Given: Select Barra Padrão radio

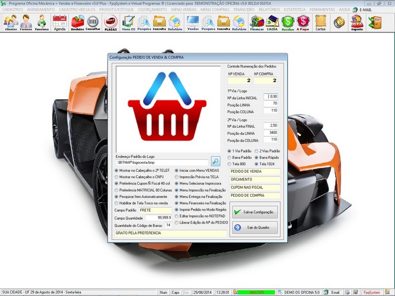Looking at the screenshot, I should coord(239,157).
